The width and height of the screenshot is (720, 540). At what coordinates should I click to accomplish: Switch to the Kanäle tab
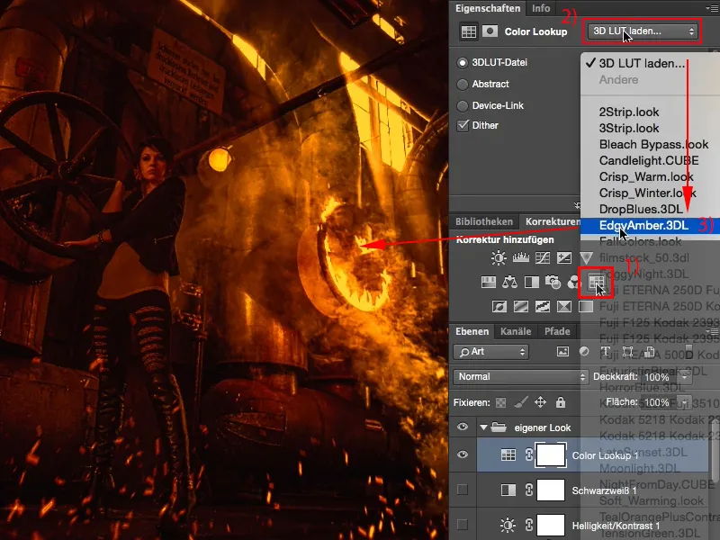click(517, 331)
